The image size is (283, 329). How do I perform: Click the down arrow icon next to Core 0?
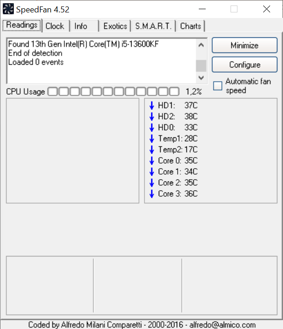[152, 161]
